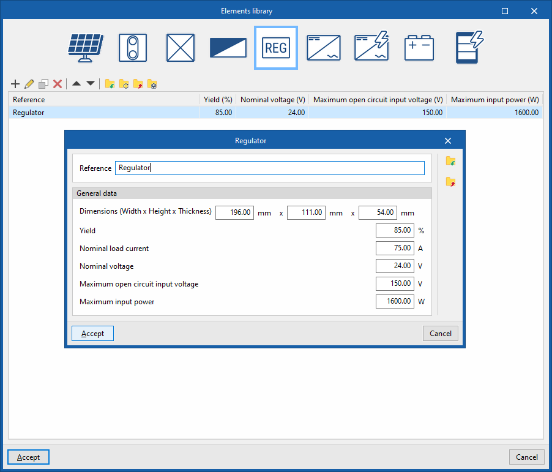This screenshot has width=552, height=472.
Task: Open the crossed-box protection element category
Action: [x=181, y=48]
